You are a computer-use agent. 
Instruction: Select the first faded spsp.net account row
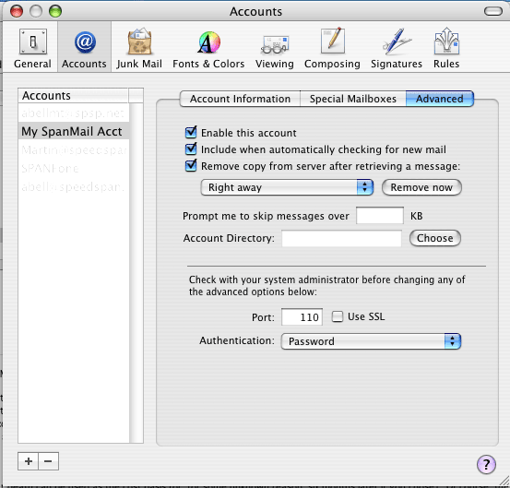[x=74, y=113]
